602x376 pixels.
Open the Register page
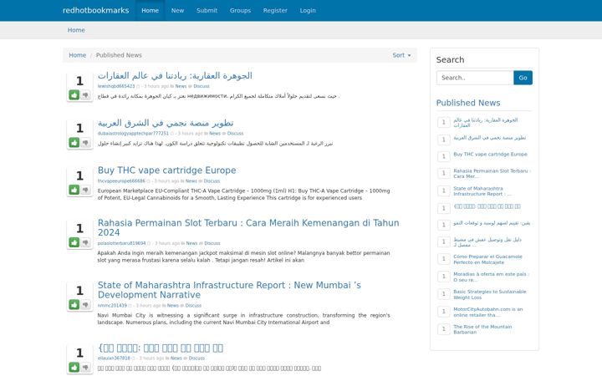click(x=275, y=10)
